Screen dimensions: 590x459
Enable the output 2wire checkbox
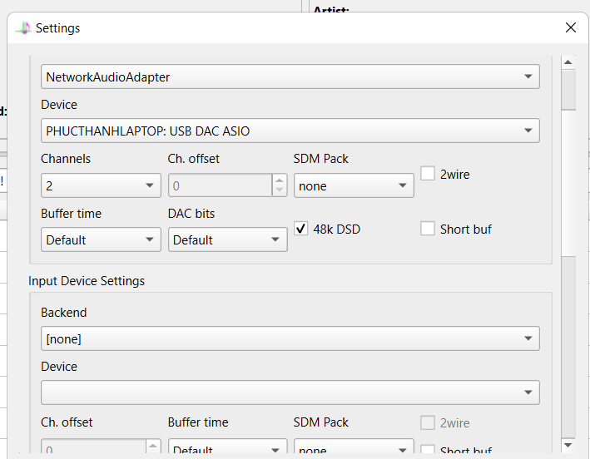point(428,174)
